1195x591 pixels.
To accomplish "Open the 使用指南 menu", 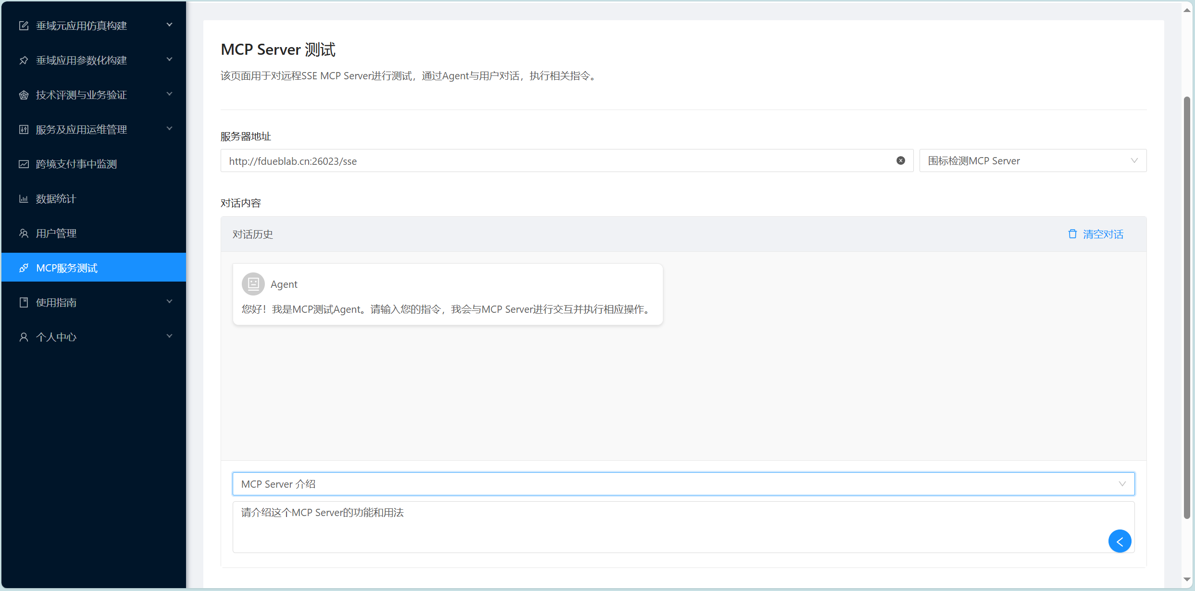I will (93, 302).
